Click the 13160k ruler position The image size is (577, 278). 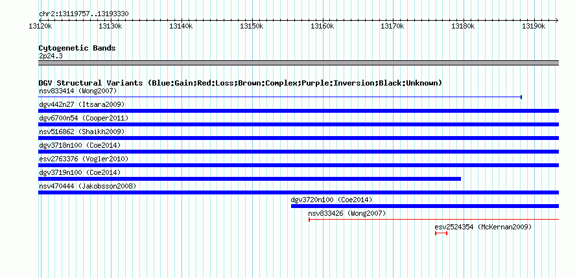coord(322,26)
